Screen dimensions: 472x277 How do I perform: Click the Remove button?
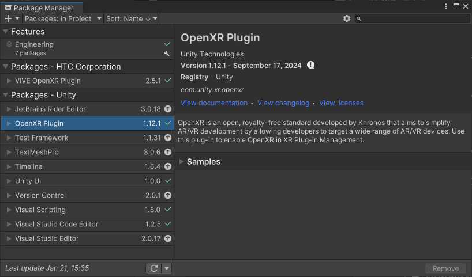pyautogui.click(x=445, y=268)
